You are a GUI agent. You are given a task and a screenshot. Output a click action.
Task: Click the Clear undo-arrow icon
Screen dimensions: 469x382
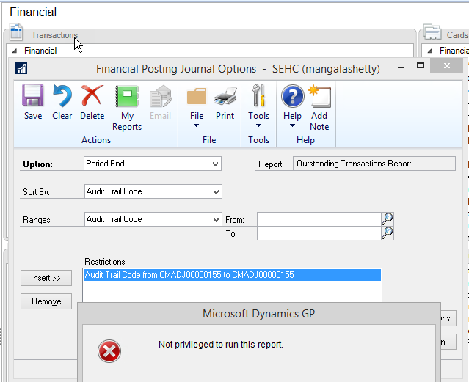tap(62, 95)
